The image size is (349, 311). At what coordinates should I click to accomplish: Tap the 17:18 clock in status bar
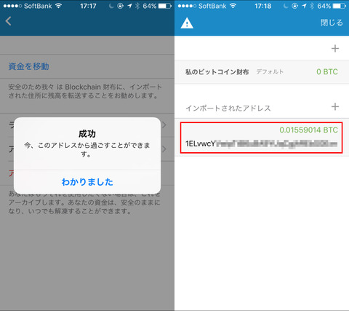pyautogui.click(x=262, y=6)
